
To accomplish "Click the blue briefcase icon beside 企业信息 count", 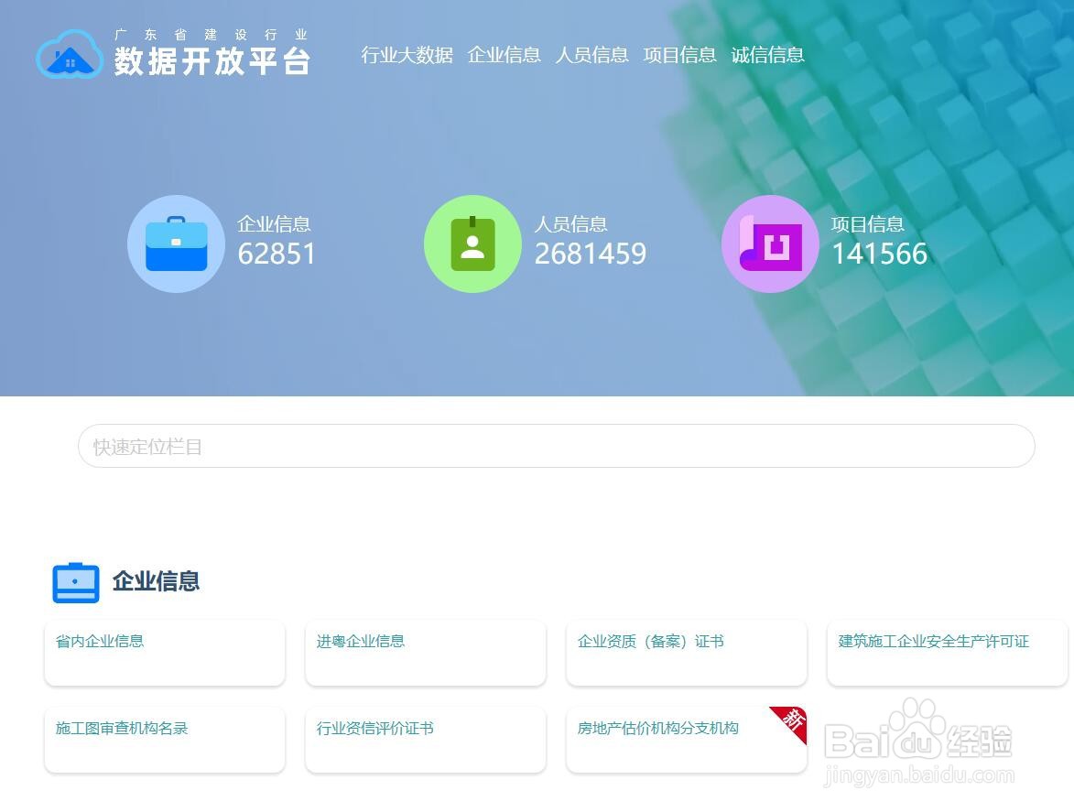I will (x=176, y=244).
